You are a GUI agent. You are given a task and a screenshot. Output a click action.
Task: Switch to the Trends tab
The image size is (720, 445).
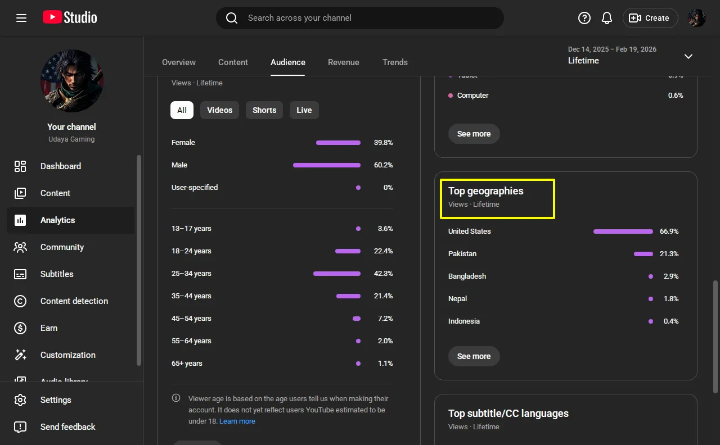click(395, 62)
